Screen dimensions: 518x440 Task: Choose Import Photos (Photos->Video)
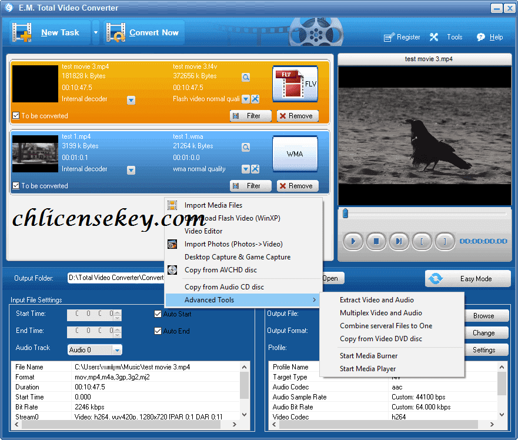243,244
